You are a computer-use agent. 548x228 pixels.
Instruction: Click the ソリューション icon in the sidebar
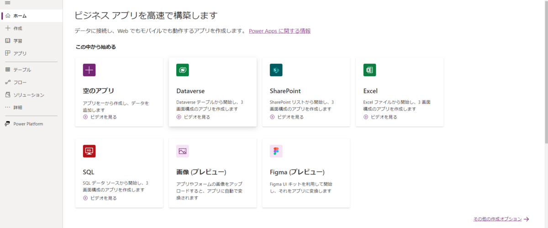pos(8,95)
